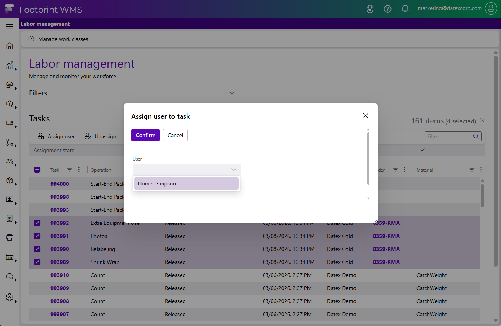Close the Assign user to task dialog

[x=365, y=116]
